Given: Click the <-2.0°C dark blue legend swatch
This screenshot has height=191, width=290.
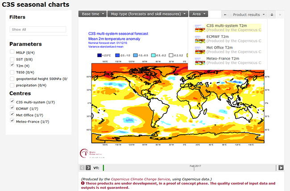Looking at the screenshot, I should click(x=99, y=55).
